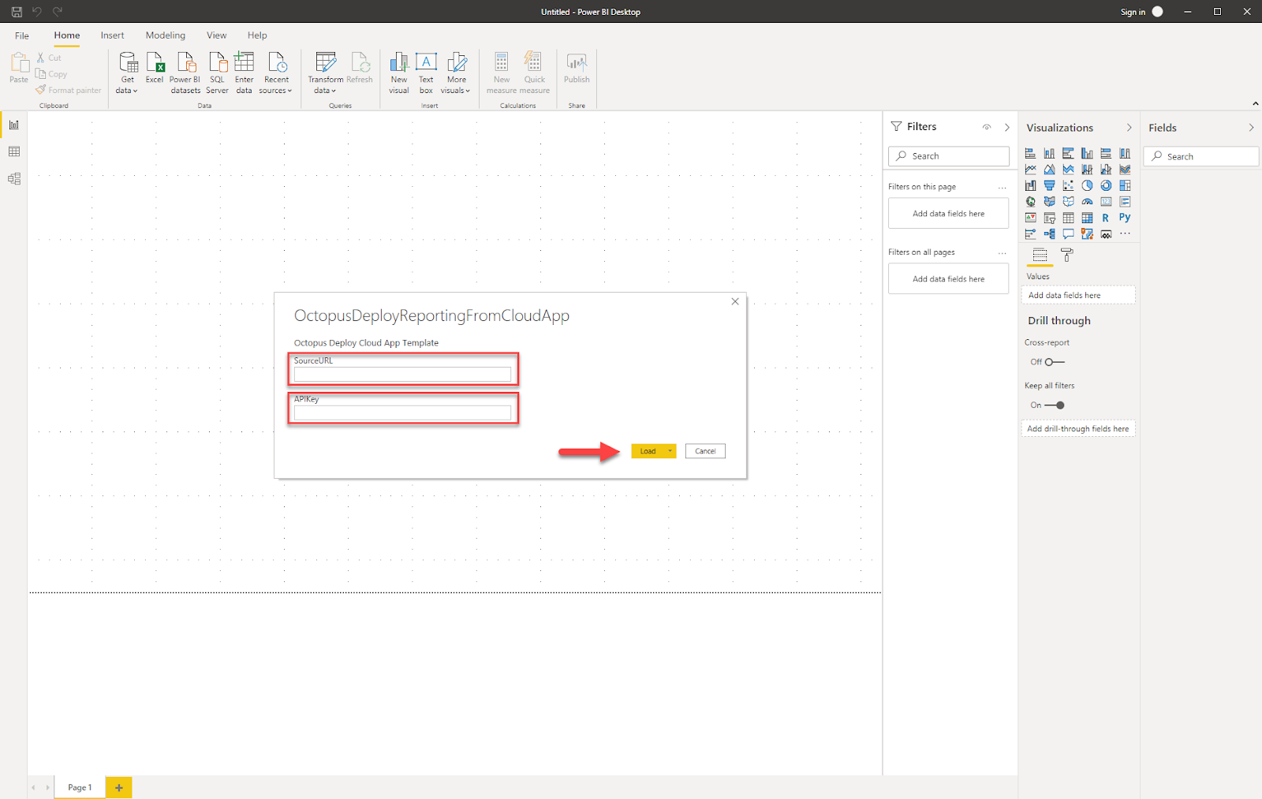Select the decomposition tree visual
Viewport: 1262px width, 799px height.
tap(1049, 234)
